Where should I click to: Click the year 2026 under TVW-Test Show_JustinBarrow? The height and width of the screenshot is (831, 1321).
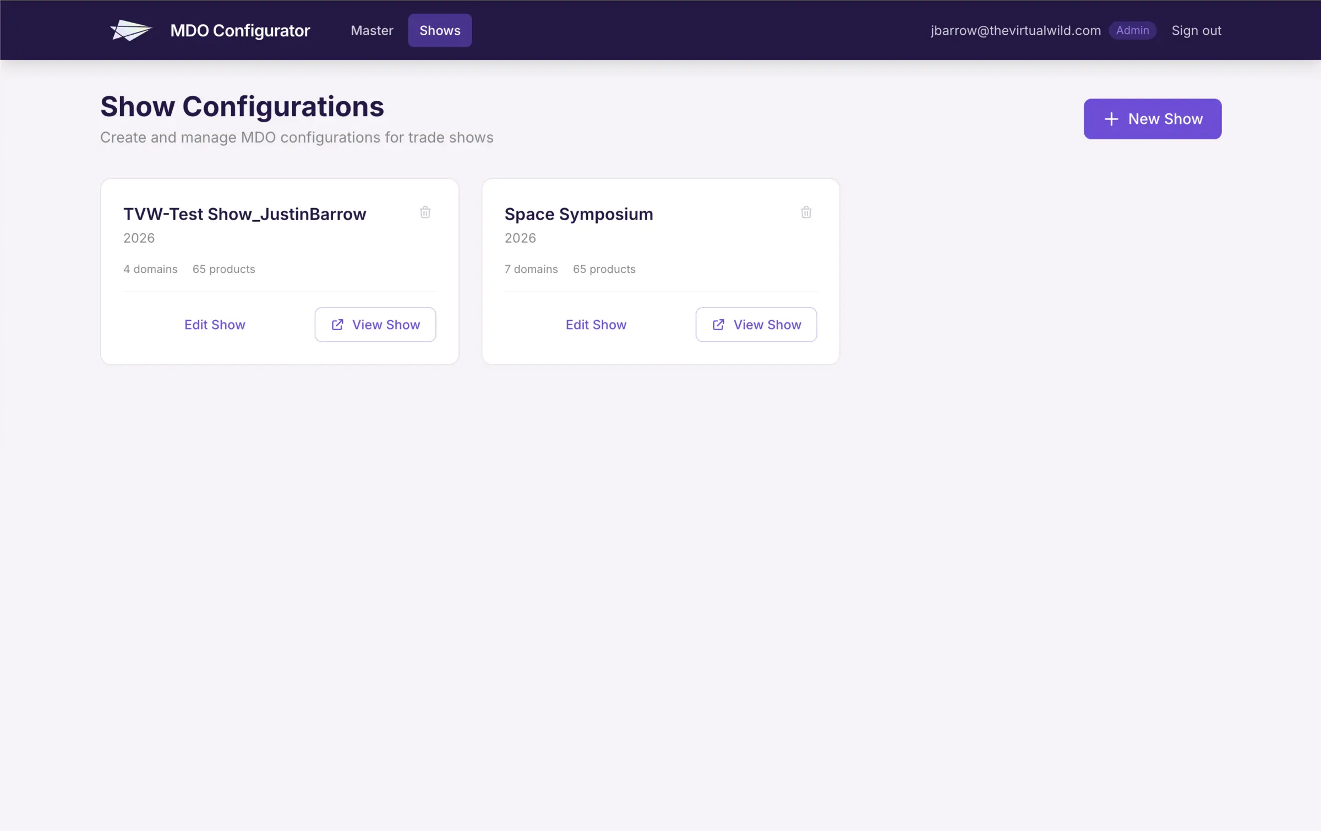click(139, 238)
